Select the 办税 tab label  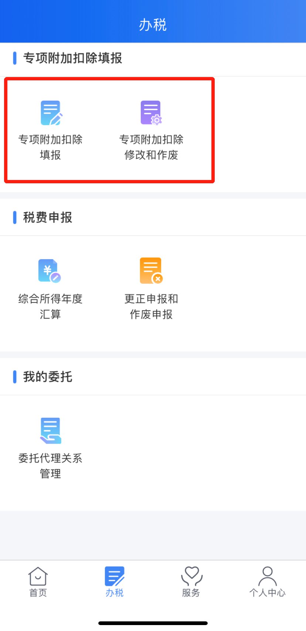pyautogui.click(x=115, y=593)
